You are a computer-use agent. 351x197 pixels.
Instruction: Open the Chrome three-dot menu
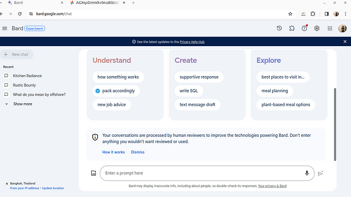coord(345,14)
